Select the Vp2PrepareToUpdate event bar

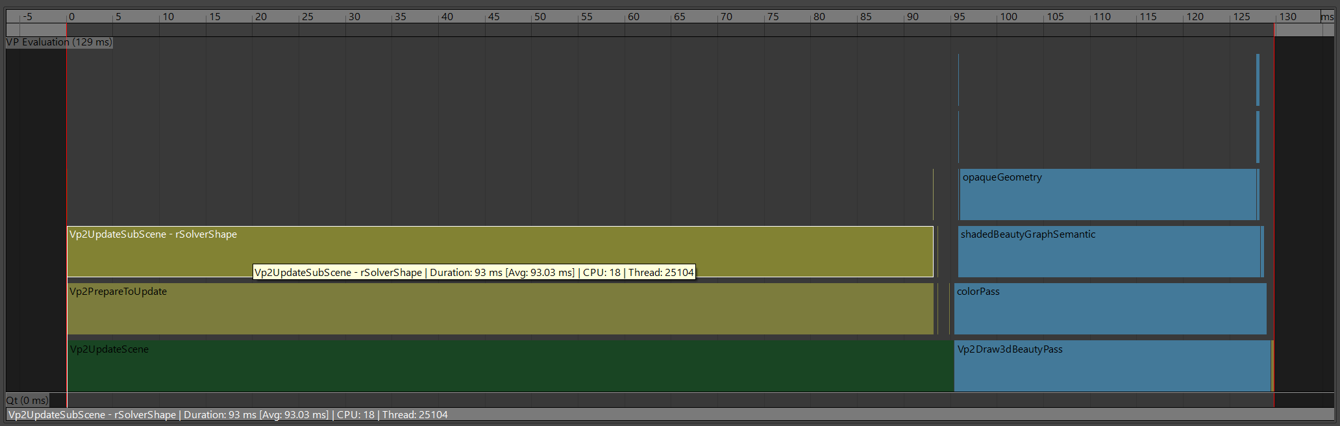tap(500, 308)
